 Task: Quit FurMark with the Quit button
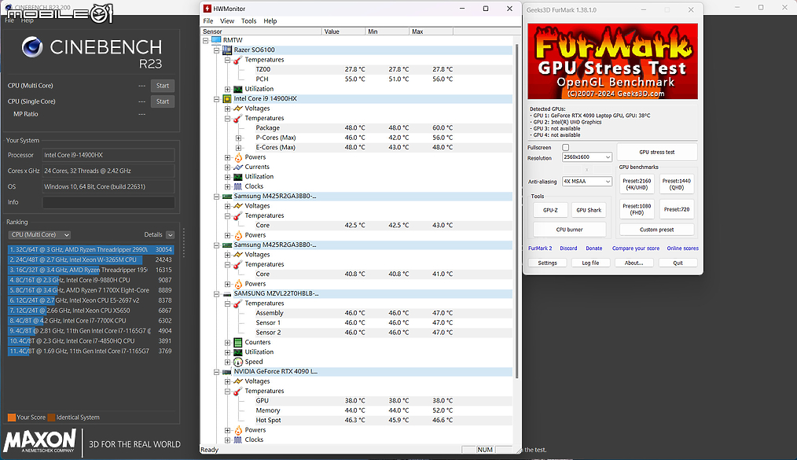678,263
